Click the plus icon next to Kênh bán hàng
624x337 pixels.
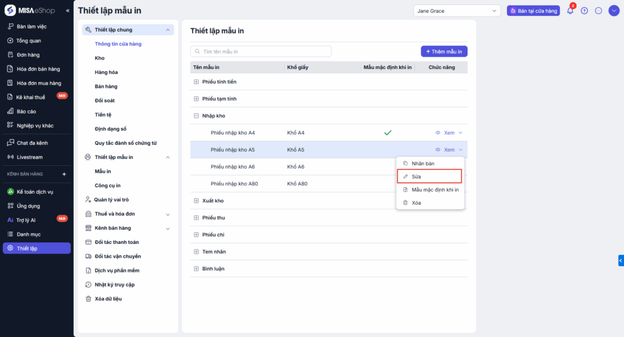pyautogui.click(x=64, y=174)
